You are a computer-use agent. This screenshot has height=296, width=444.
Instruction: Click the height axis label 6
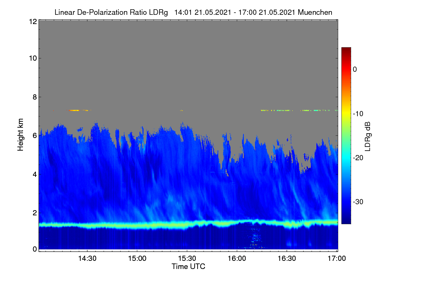(34, 135)
